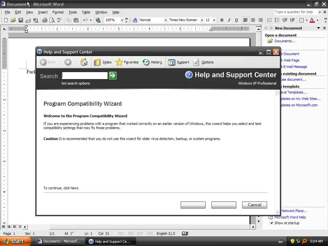Image resolution: width=328 pixels, height=246 pixels.
Task: Apply bulleted list formatting
Action: point(277,20)
